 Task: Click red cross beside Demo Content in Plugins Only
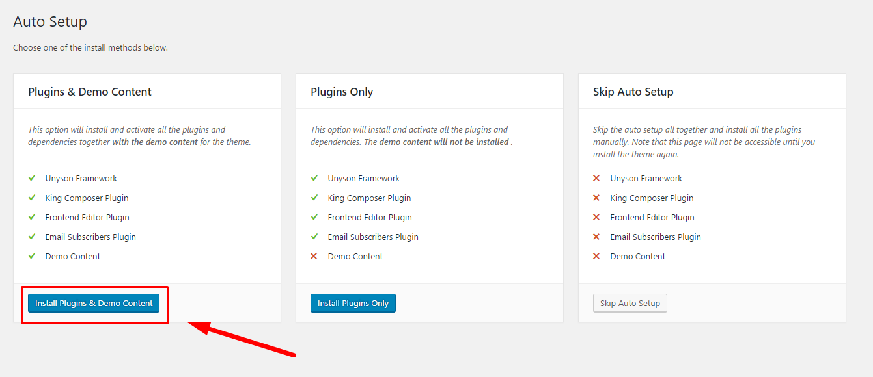(x=314, y=257)
